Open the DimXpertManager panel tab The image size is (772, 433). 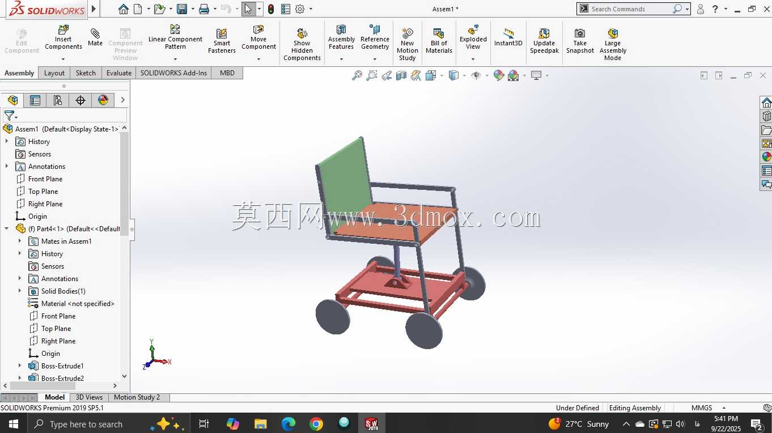click(x=80, y=100)
